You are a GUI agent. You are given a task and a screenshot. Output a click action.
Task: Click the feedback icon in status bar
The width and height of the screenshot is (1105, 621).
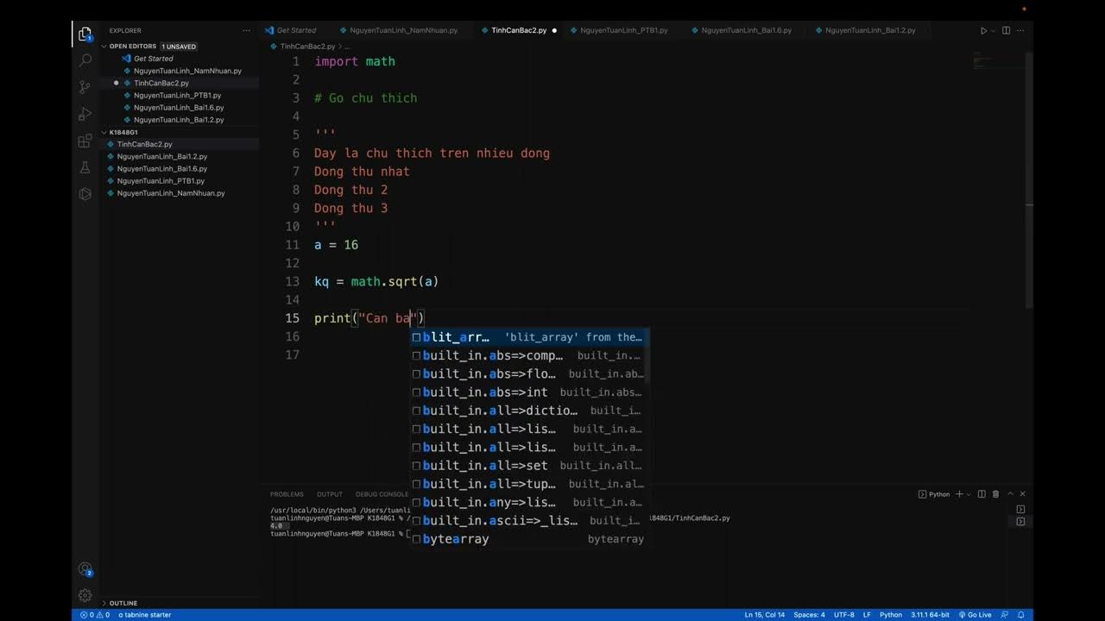1004,615
